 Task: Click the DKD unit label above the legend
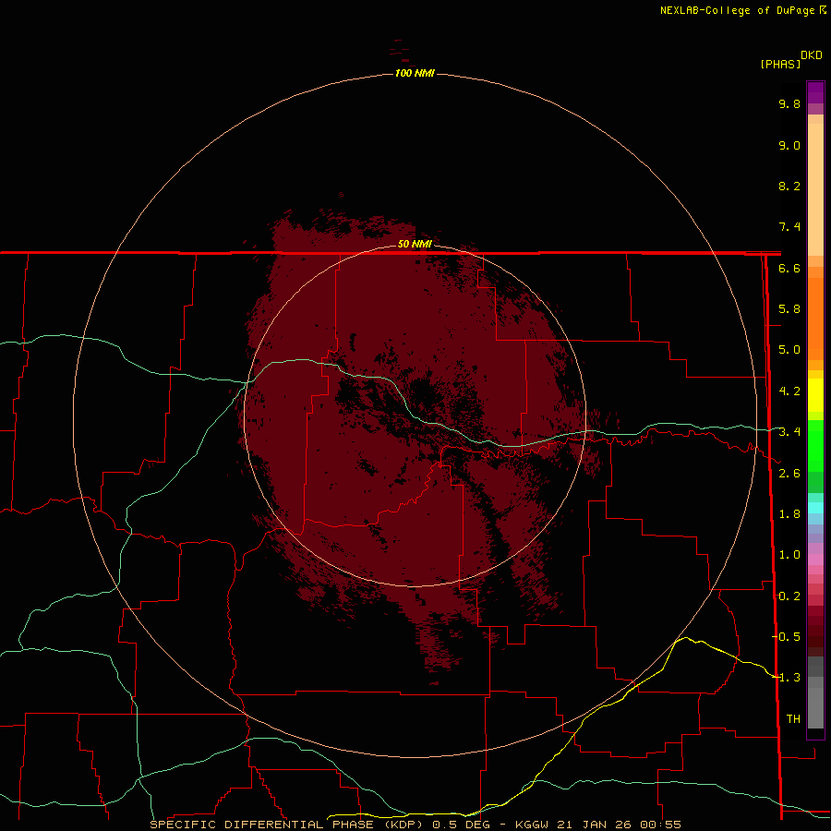point(811,55)
